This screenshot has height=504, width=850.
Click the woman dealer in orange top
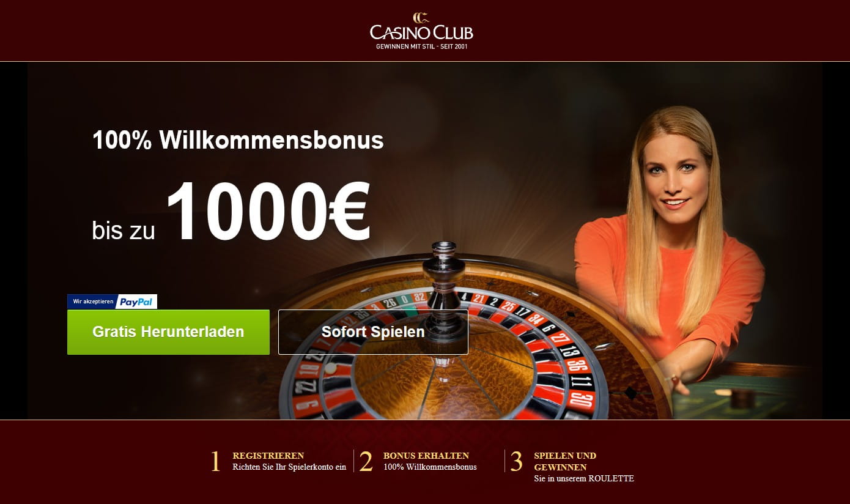(670, 245)
